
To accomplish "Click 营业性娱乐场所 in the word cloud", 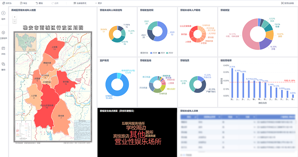I will [138, 142].
